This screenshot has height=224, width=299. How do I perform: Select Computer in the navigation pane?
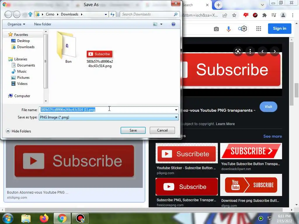[x=22, y=96]
